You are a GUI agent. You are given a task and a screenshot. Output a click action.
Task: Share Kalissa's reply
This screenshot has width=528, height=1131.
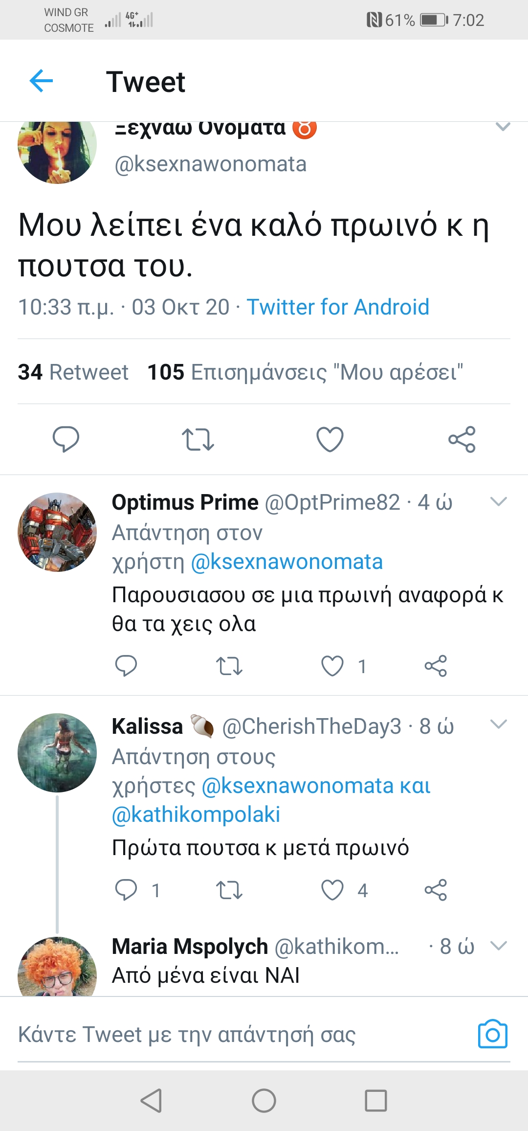tap(436, 890)
